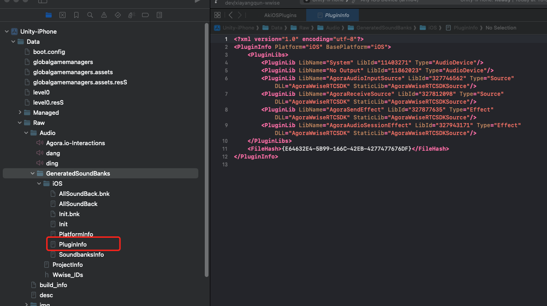Open the Debug navigator icon
Viewport: 547px width, 306px height.
point(131,15)
